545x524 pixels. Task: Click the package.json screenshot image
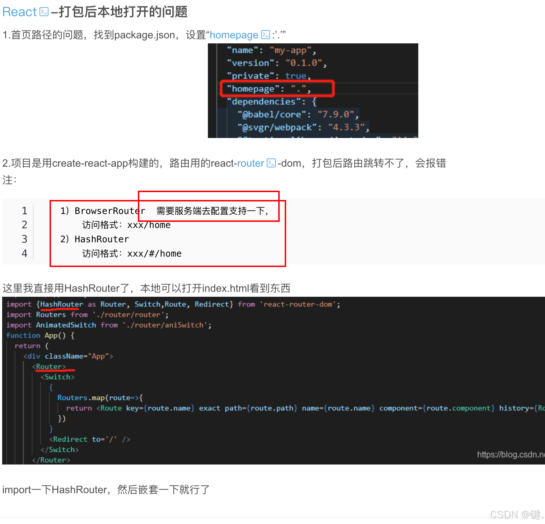tap(313, 90)
